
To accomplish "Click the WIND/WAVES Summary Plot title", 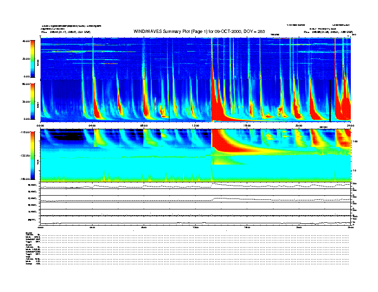I will coord(199,31).
